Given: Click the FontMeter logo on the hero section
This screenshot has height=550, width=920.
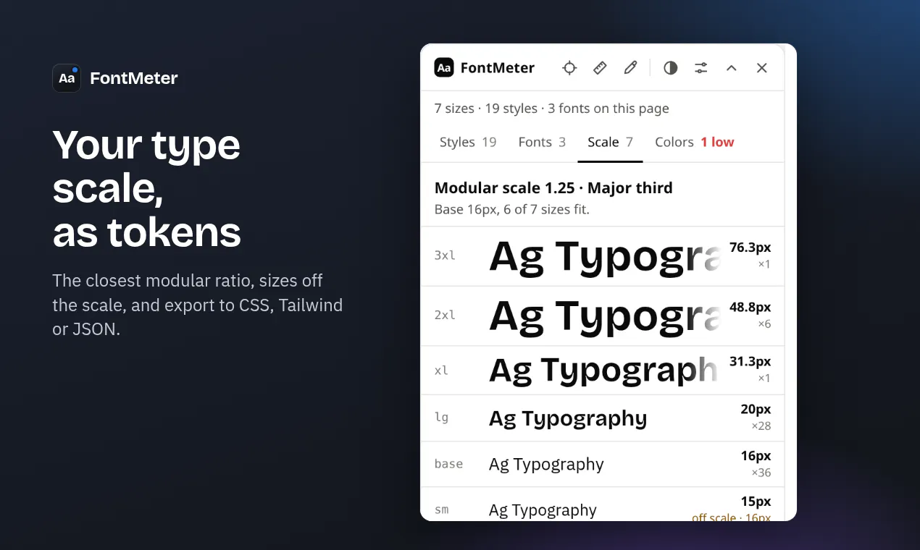Looking at the screenshot, I should (67, 78).
